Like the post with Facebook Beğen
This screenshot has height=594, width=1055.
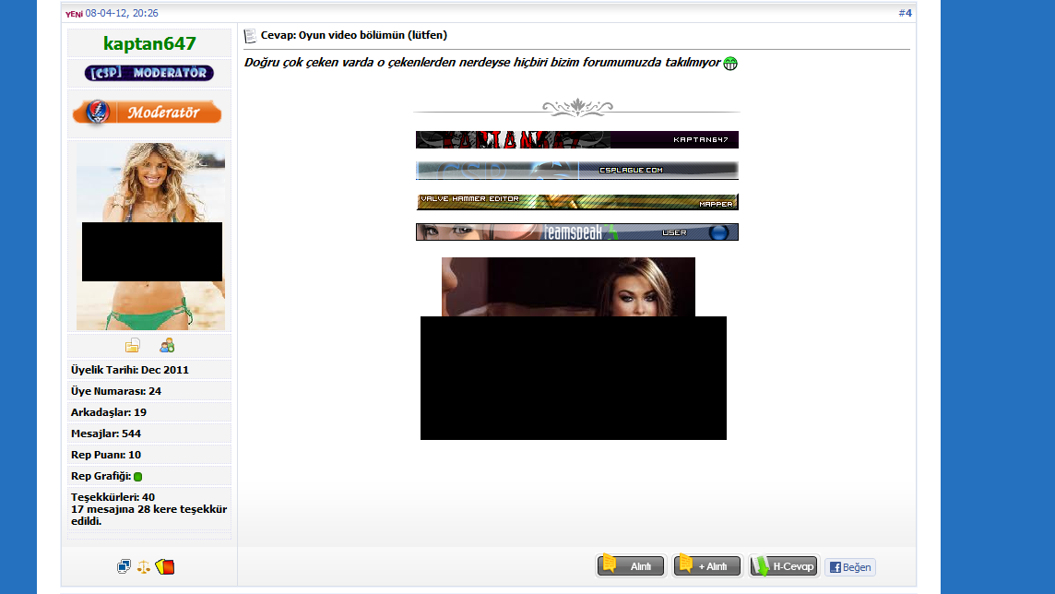point(849,567)
